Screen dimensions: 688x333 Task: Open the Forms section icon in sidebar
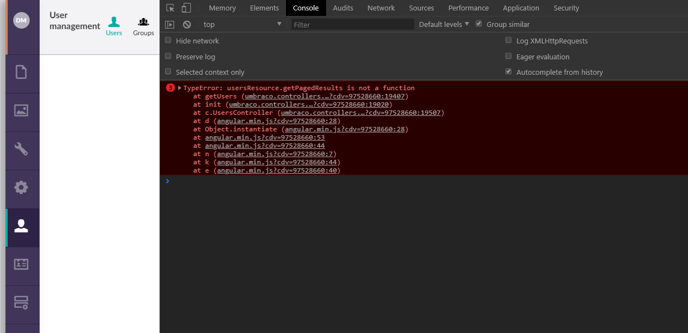(x=21, y=303)
